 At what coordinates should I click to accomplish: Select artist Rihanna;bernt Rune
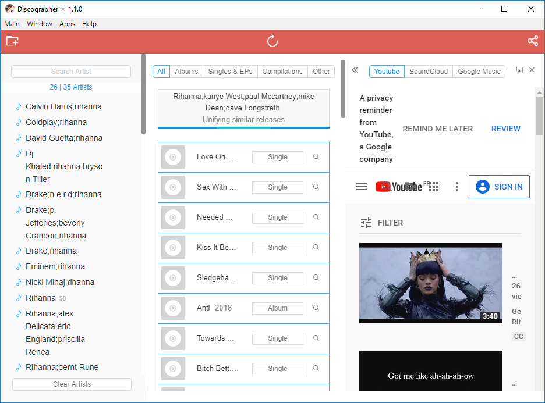(62, 368)
